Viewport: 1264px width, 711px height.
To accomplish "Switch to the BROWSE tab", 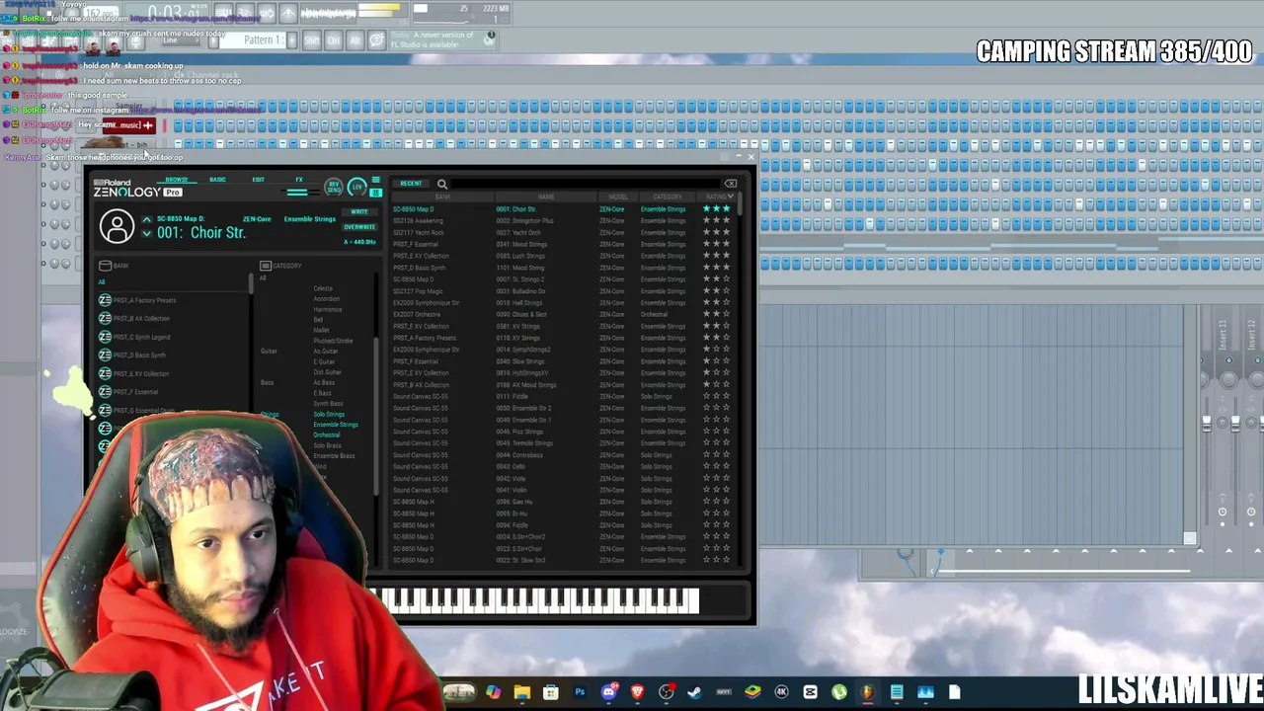I will tap(177, 180).
